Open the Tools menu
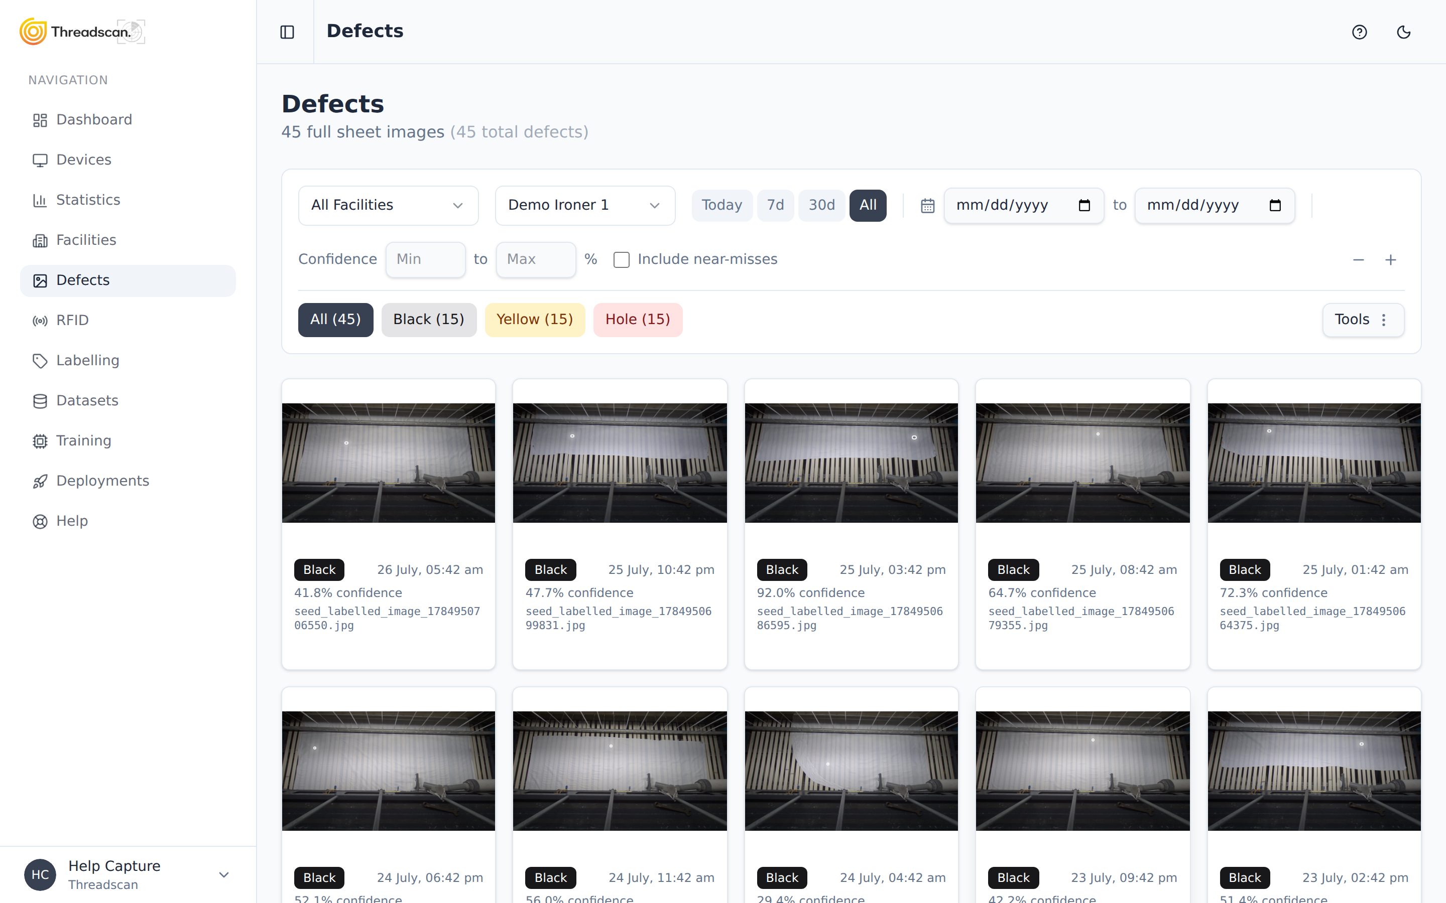 tap(1363, 320)
